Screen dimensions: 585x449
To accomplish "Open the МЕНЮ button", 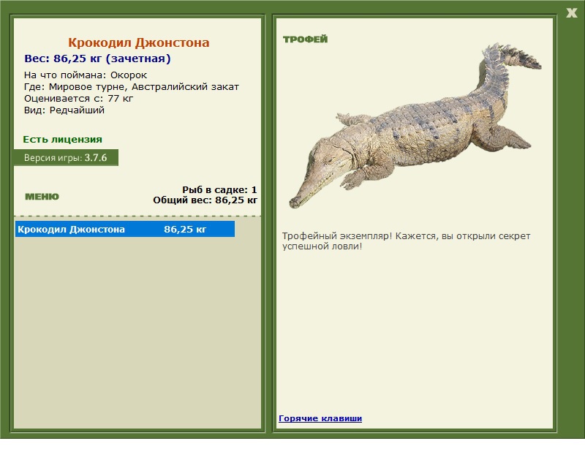I will pyautogui.click(x=42, y=197).
